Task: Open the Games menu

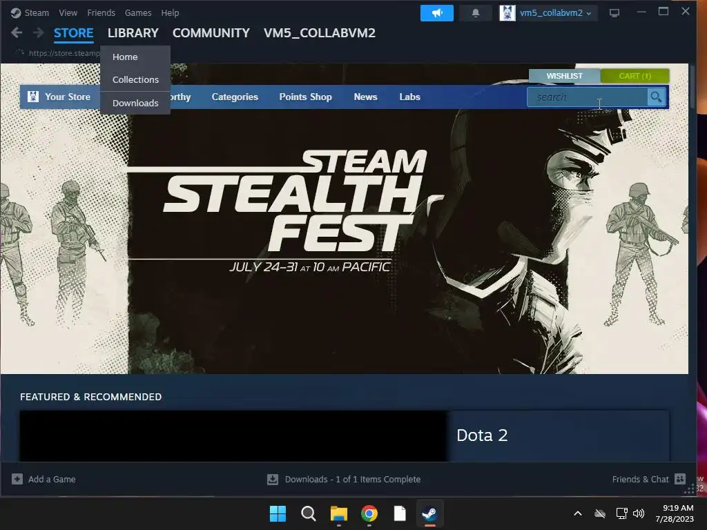Action: 138,12
